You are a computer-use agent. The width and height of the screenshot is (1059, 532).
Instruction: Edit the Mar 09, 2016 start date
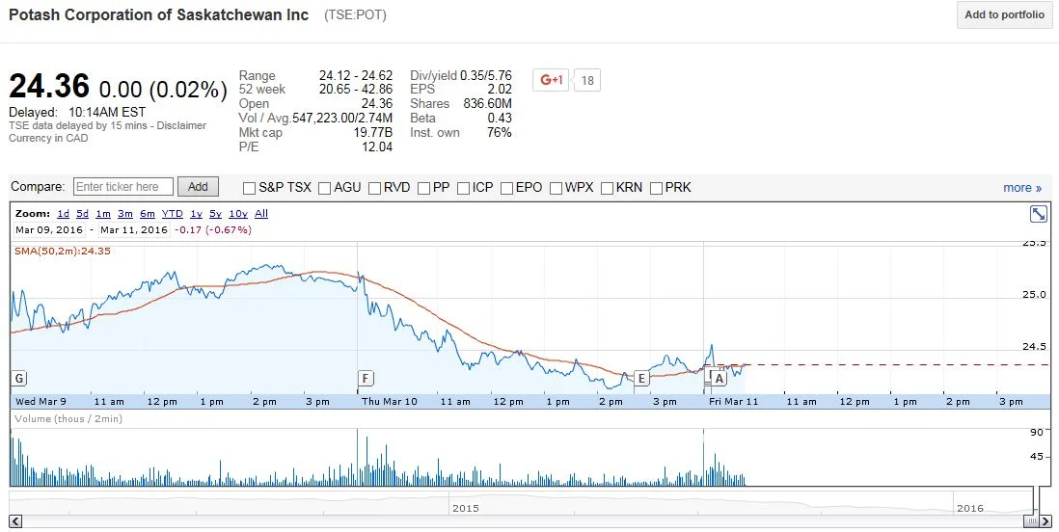point(49,229)
